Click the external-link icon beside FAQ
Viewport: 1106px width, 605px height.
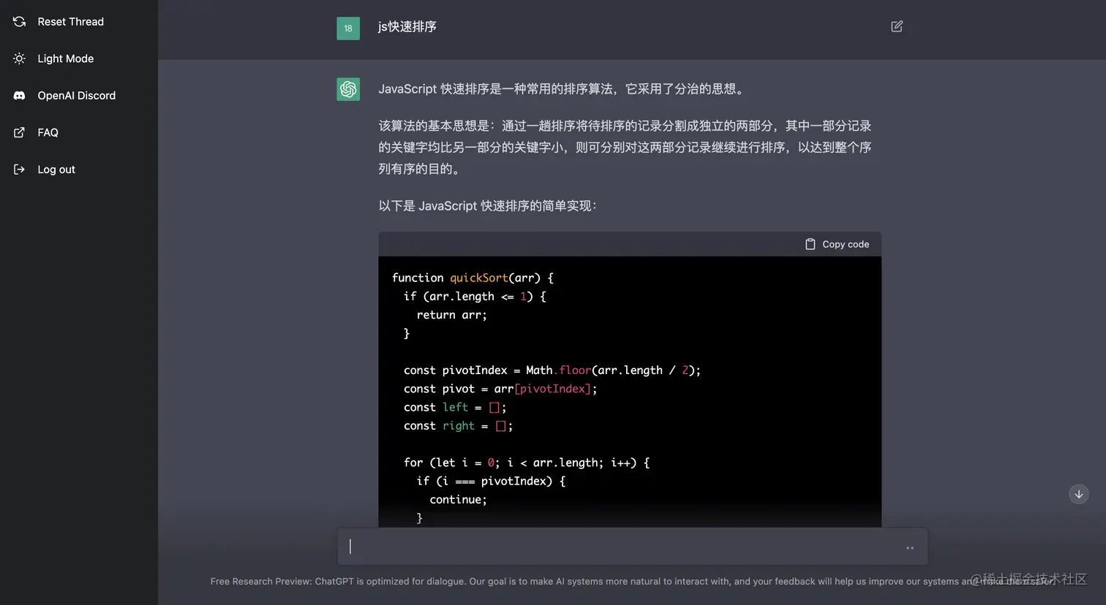(18, 132)
